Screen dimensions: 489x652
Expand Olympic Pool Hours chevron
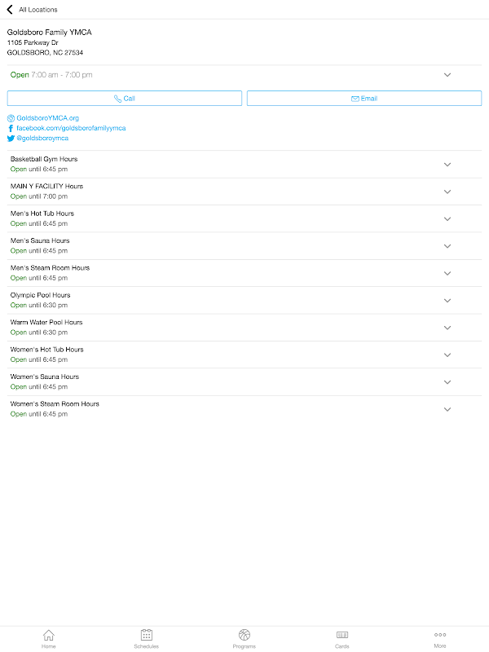[447, 301]
